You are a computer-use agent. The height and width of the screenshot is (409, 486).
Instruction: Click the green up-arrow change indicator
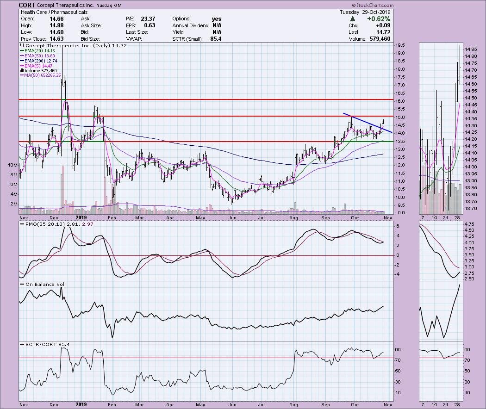click(352, 19)
